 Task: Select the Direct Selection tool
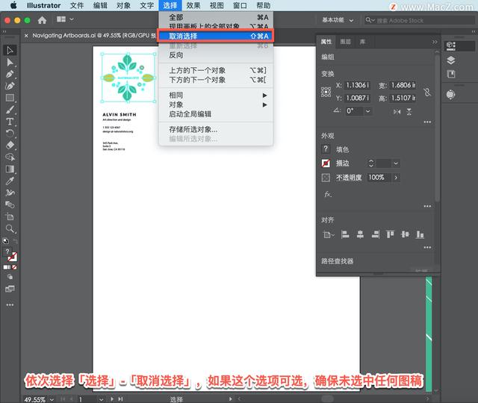[x=10, y=63]
